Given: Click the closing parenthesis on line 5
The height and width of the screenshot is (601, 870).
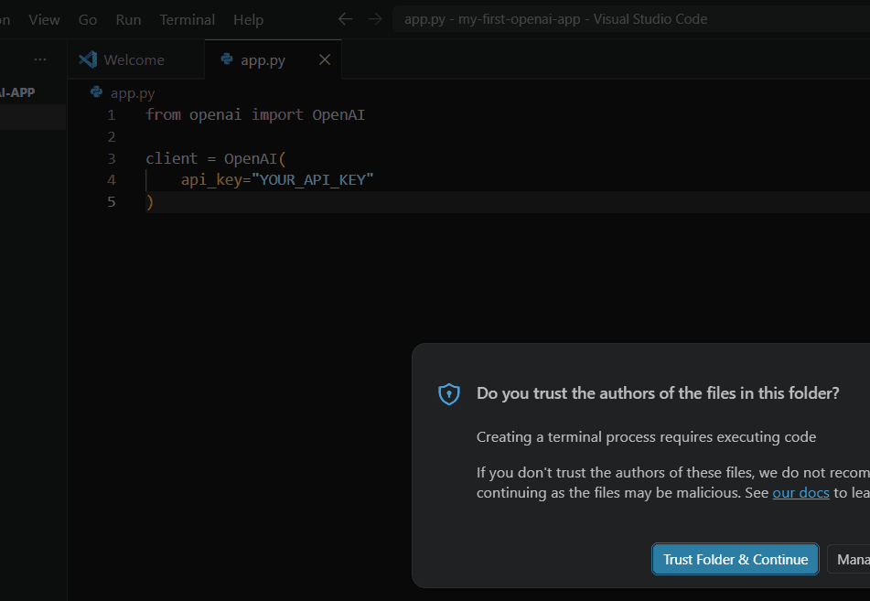Looking at the screenshot, I should click(150, 202).
